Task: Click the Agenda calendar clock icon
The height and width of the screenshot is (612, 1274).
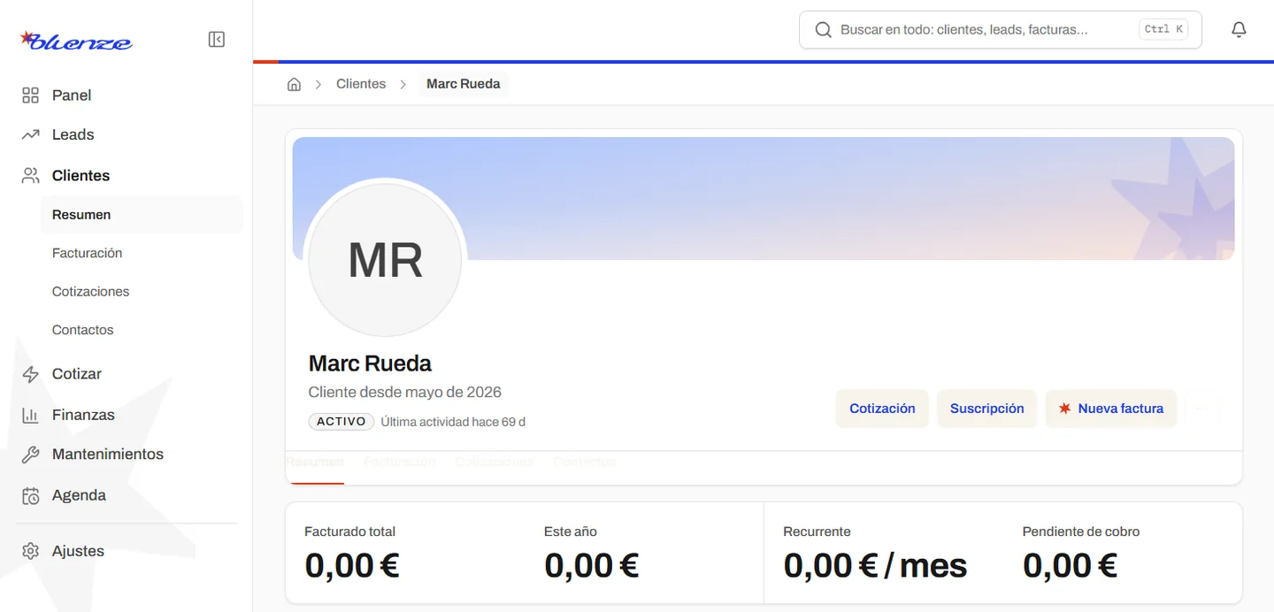Action: [x=30, y=495]
